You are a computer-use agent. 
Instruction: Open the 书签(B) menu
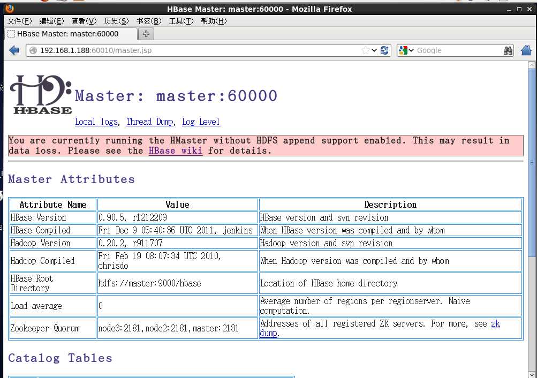coord(149,21)
